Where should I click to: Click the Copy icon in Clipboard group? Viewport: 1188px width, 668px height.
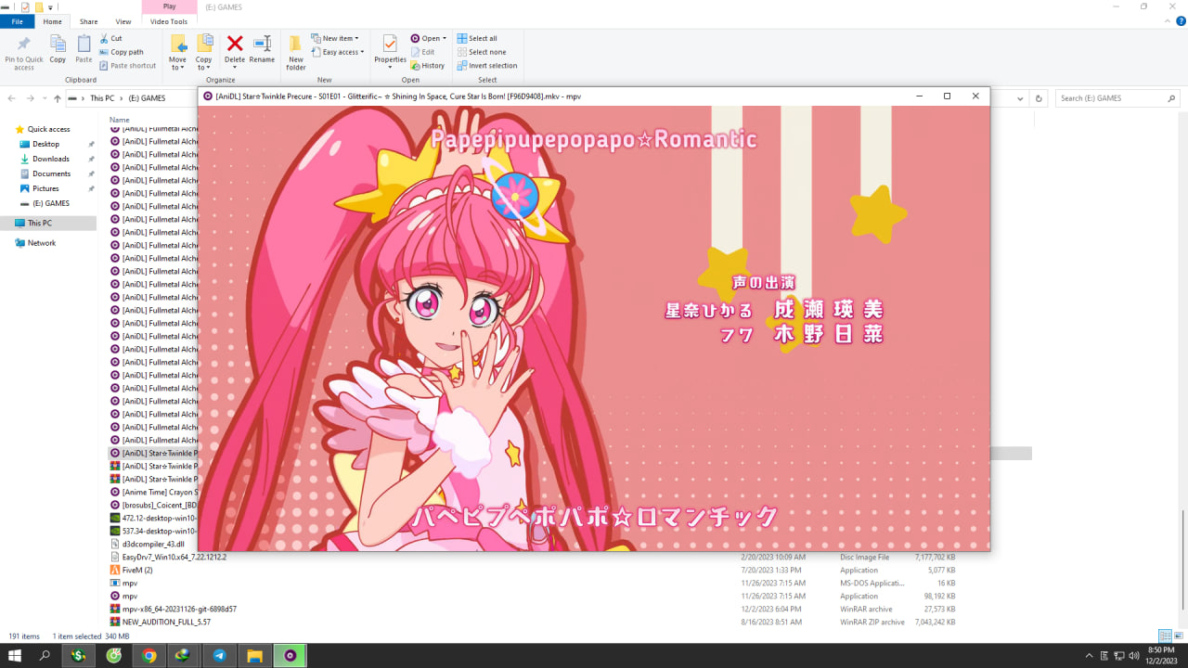(x=58, y=49)
